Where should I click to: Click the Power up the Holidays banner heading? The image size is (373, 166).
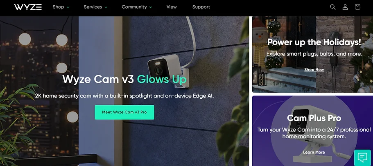(x=314, y=42)
